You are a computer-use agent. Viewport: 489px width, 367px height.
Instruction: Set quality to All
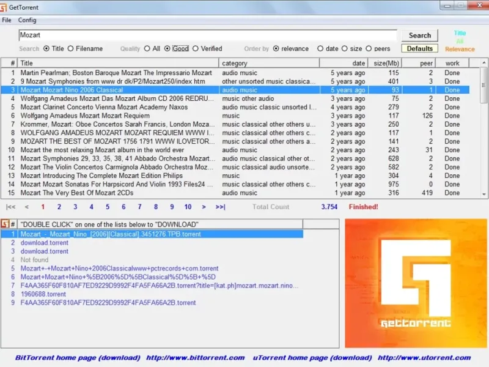tap(147, 49)
